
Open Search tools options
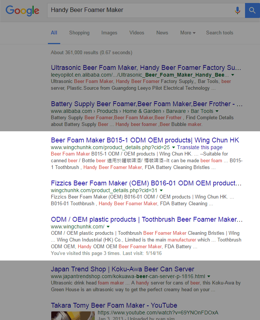[x=220, y=33]
